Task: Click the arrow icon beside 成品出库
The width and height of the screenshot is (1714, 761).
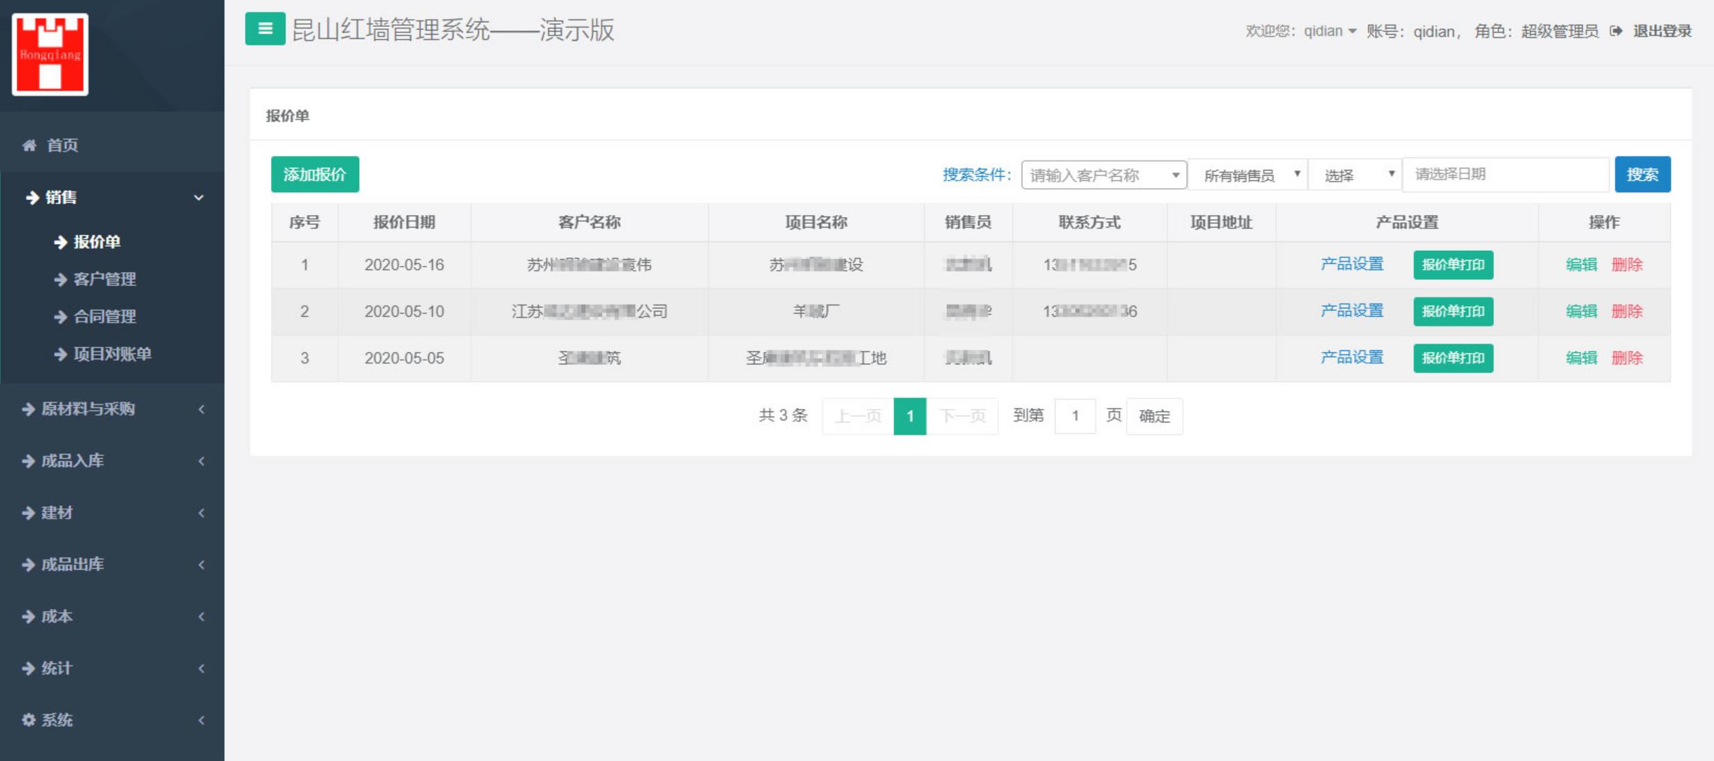Action: pos(28,565)
